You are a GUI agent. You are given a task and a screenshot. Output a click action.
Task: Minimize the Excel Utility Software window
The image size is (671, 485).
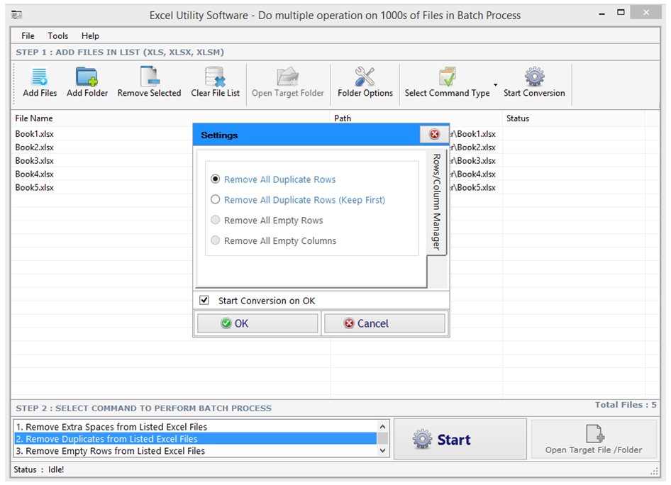pos(602,13)
